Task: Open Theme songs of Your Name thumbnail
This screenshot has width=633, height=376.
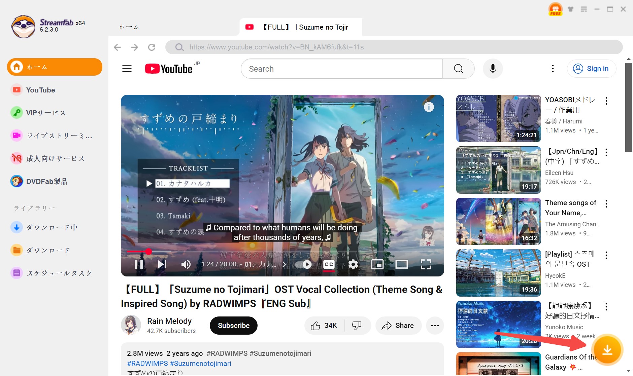Action: click(499, 221)
